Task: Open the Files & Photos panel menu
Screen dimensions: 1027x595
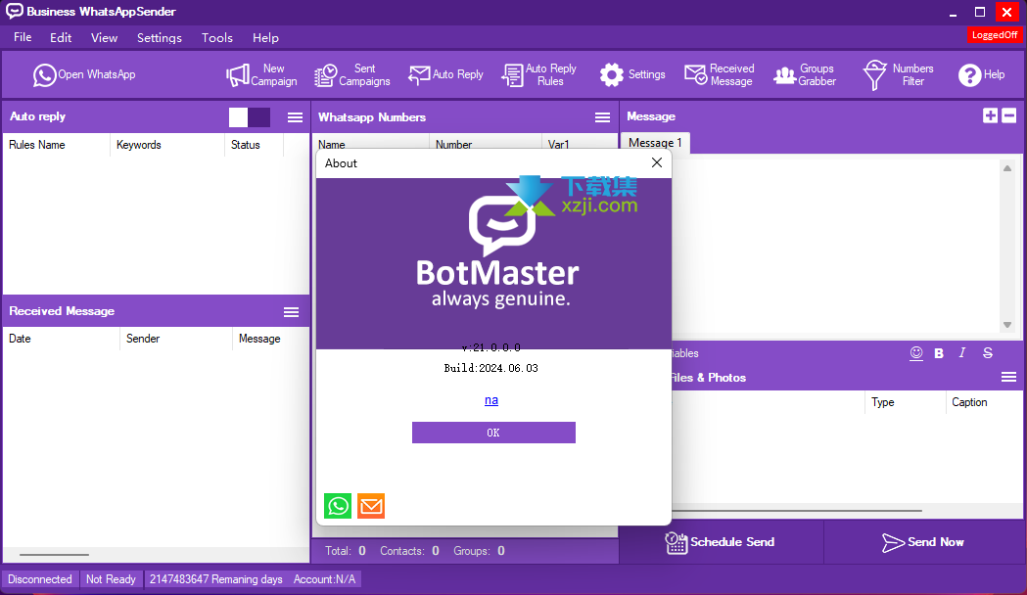Action: click(x=1009, y=377)
